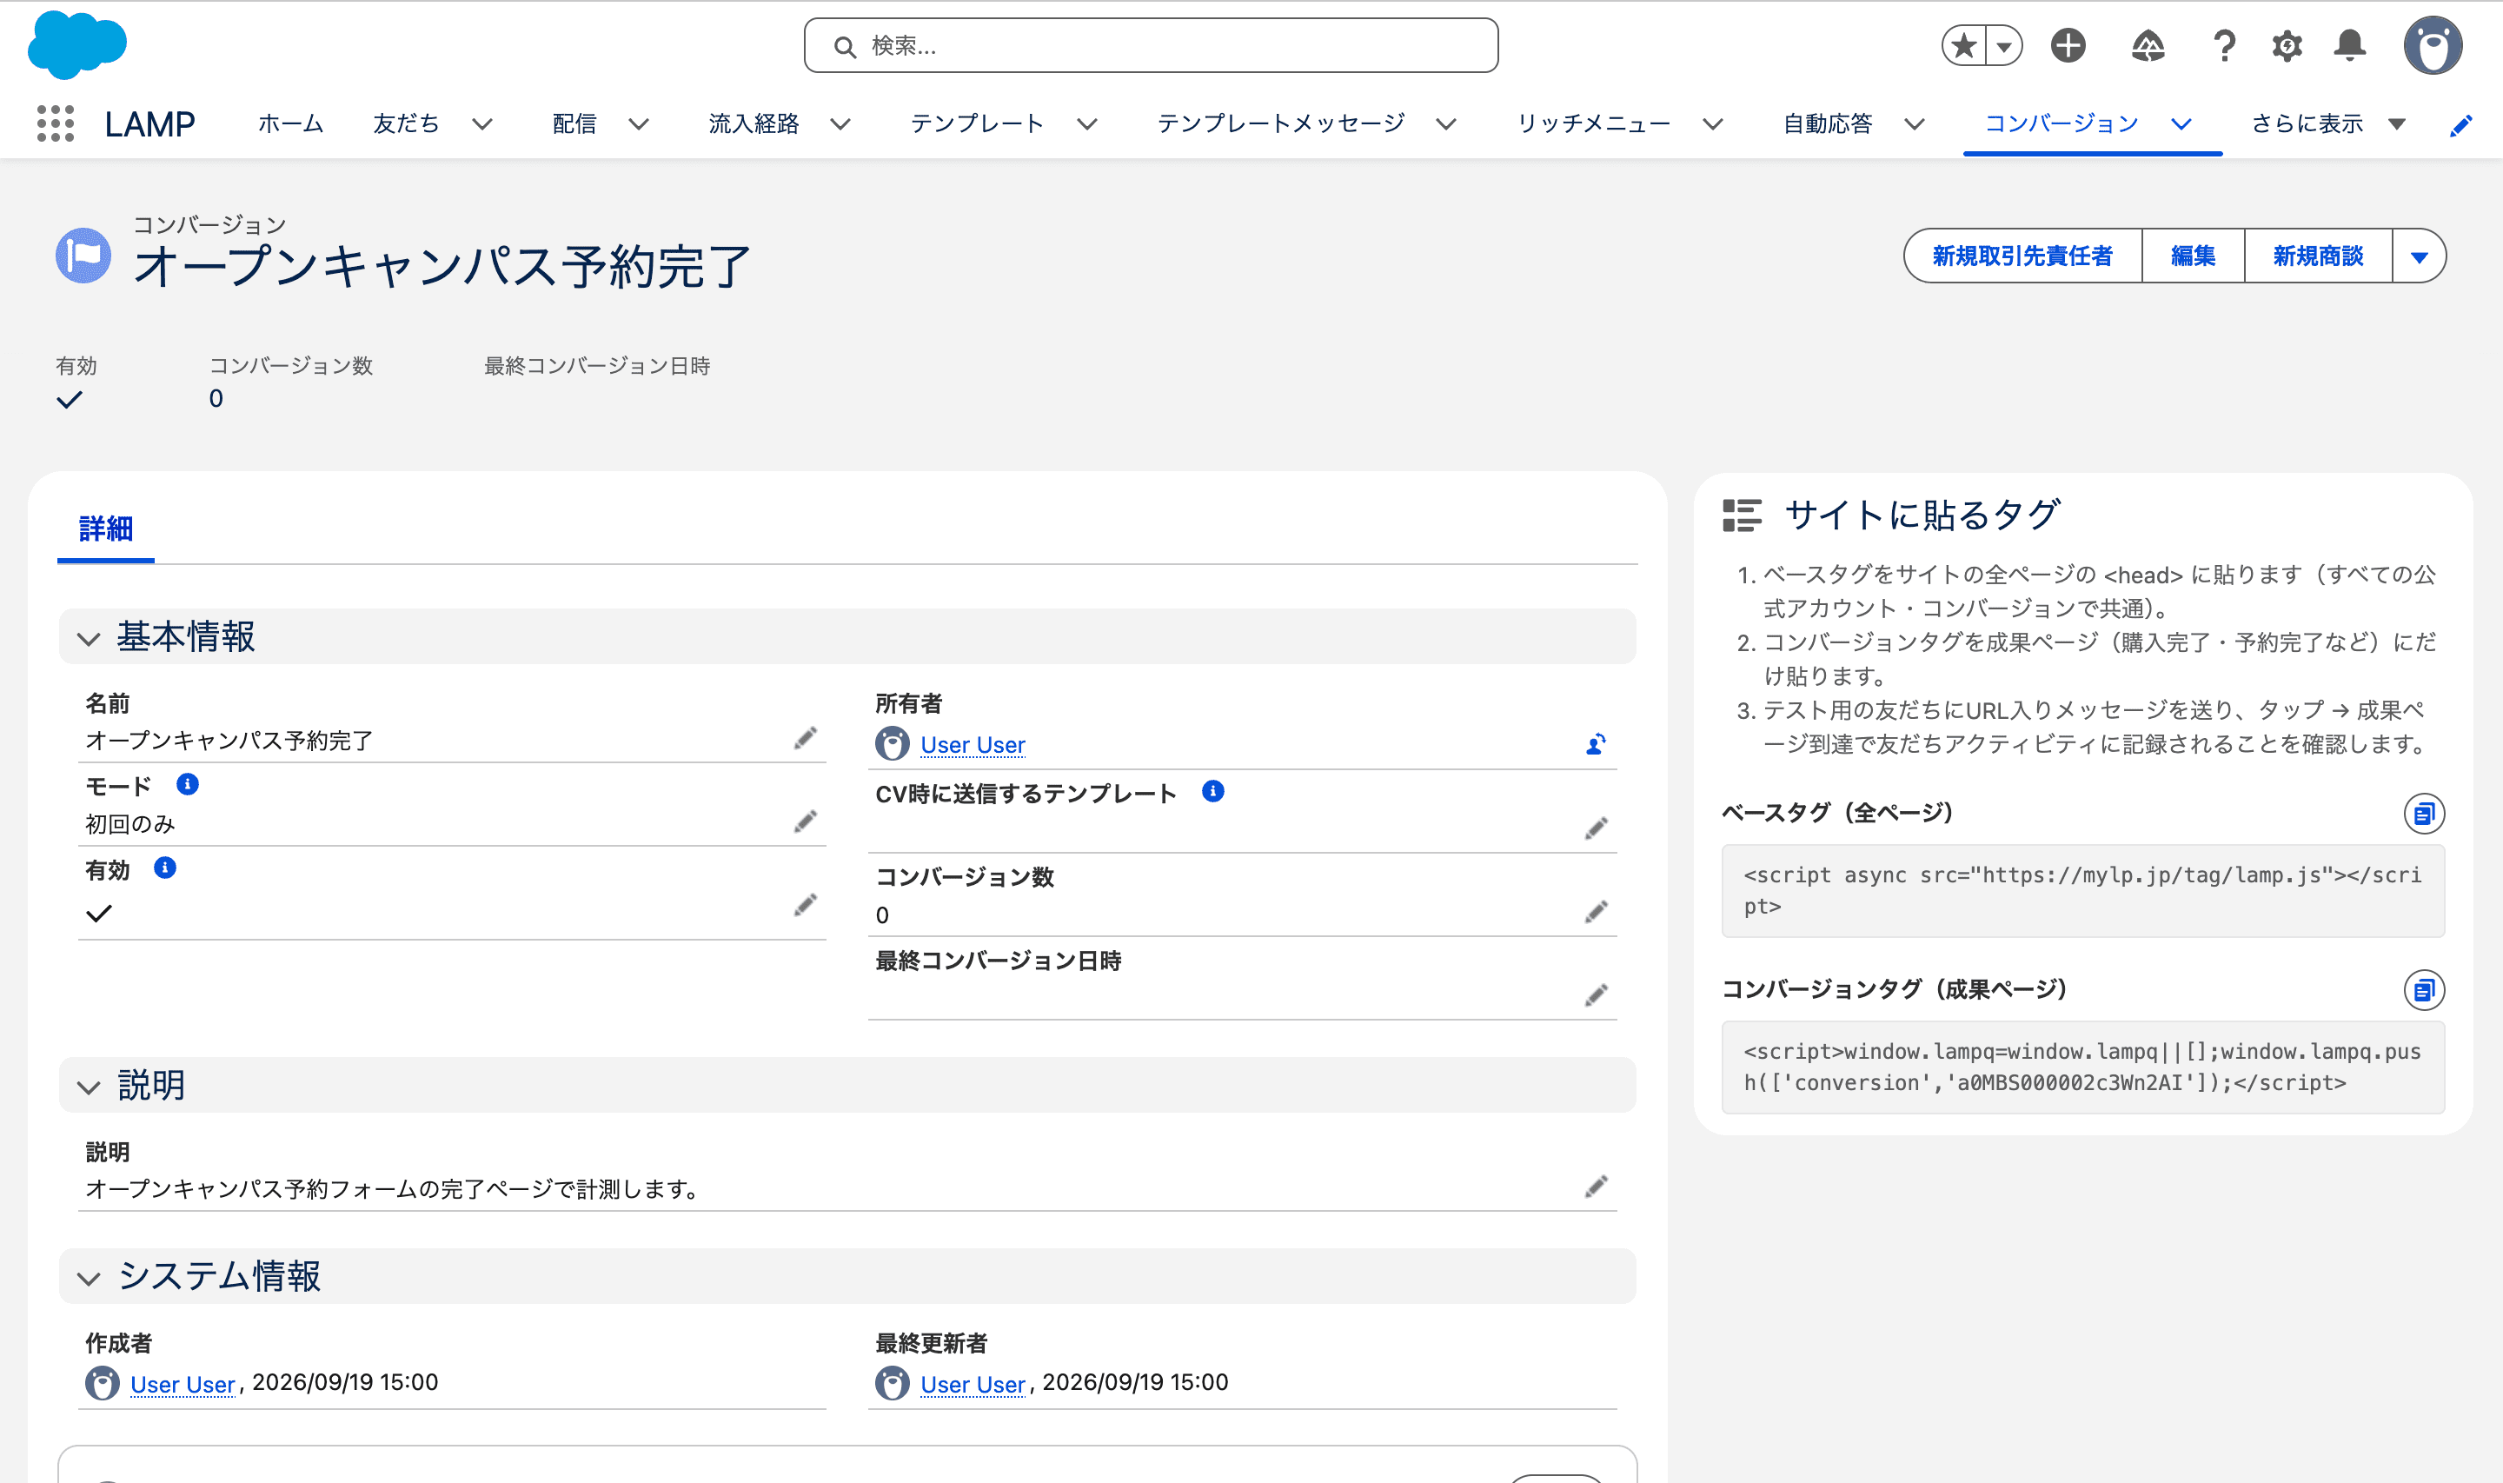This screenshot has width=2503, height=1483.
Task: Open the テンプレートメッセージ tab dropdown chevron
Action: [1445, 125]
